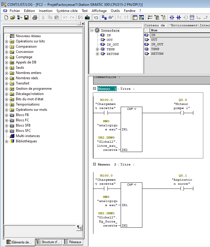Open the Affichage menu
Screen dimensions: 210x247
pyautogui.click(x=99, y=11)
